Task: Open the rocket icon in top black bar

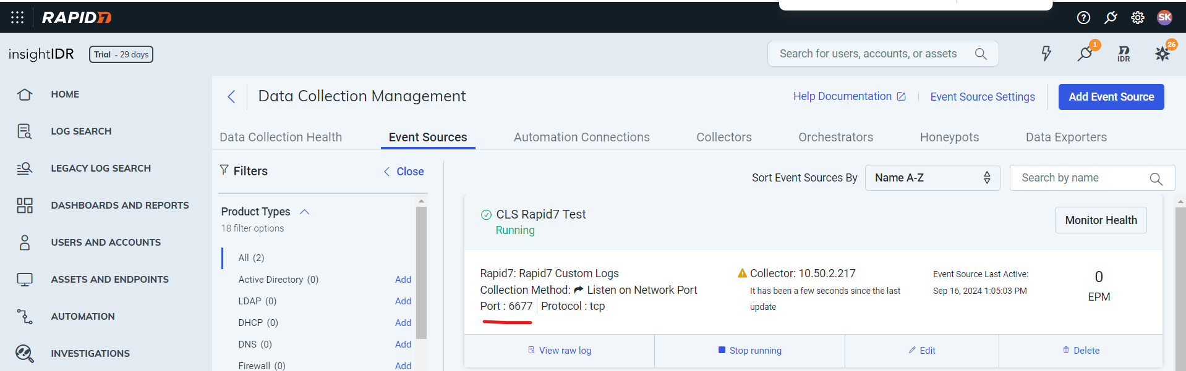Action: pos(1111,17)
